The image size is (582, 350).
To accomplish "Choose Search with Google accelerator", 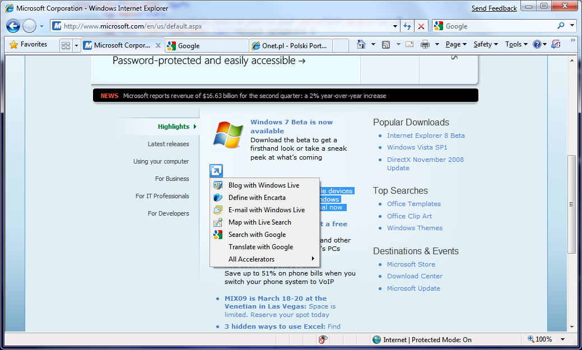I will pos(264,235).
